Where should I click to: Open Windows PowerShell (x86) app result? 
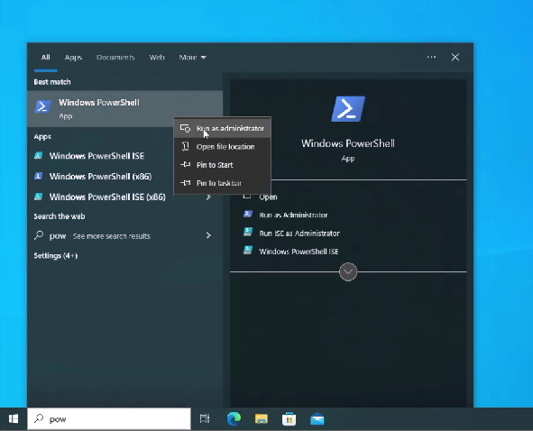click(101, 177)
